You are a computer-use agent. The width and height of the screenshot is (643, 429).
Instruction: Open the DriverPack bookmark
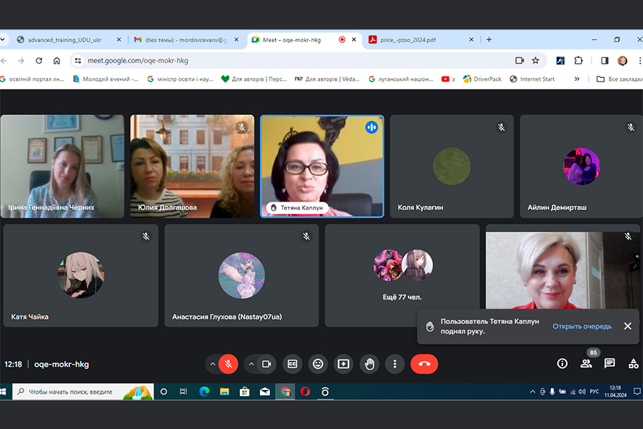[482, 79]
